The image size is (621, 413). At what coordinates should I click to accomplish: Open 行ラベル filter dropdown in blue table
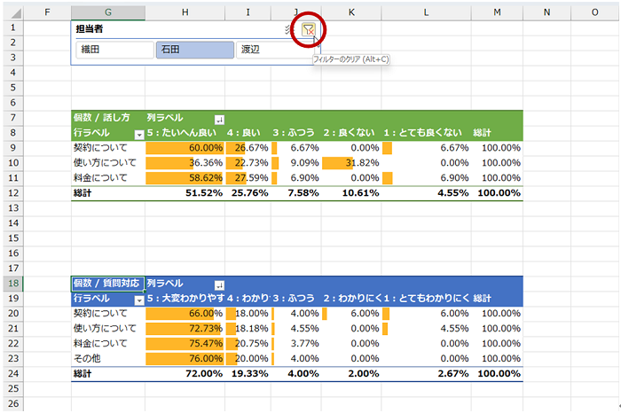click(x=138, y=300)
